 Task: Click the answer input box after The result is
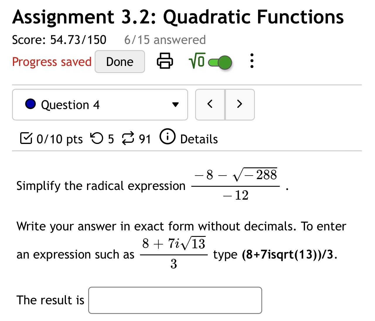point(175,300)
